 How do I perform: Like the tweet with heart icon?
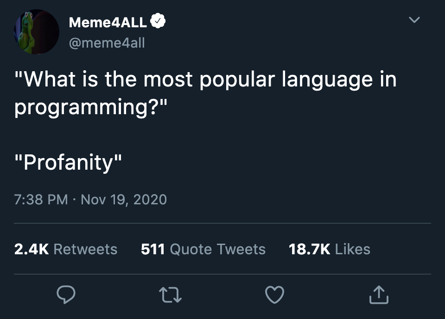point(274,294)
